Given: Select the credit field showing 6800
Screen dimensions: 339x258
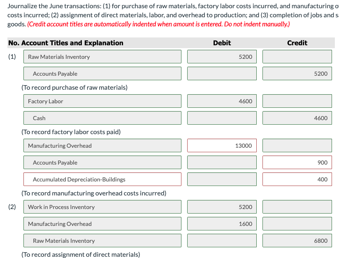Looking at the screenshot, I should pos(297,240).
